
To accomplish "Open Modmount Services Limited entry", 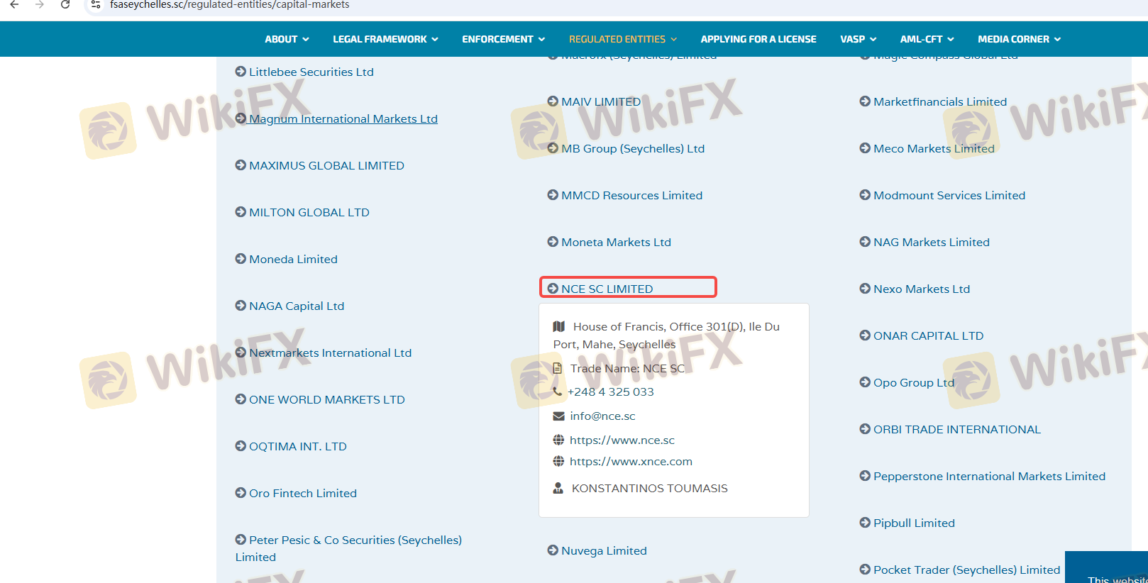I will click(949, 195).
